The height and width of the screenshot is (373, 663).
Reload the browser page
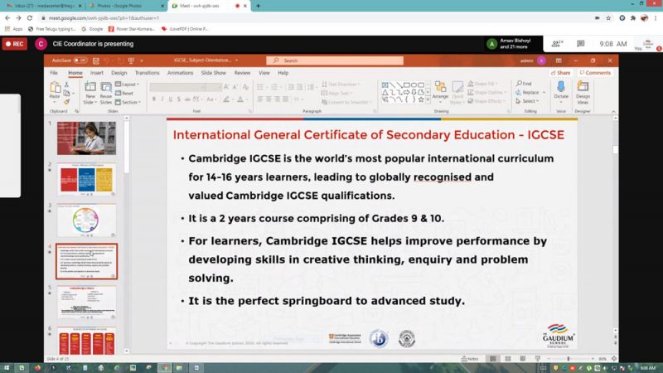[30, 17]
